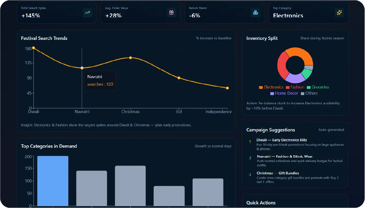This screenshot has width=365, height=208.
Task: Click the sparkles icon in Top Category card
Action: [339, 12]
